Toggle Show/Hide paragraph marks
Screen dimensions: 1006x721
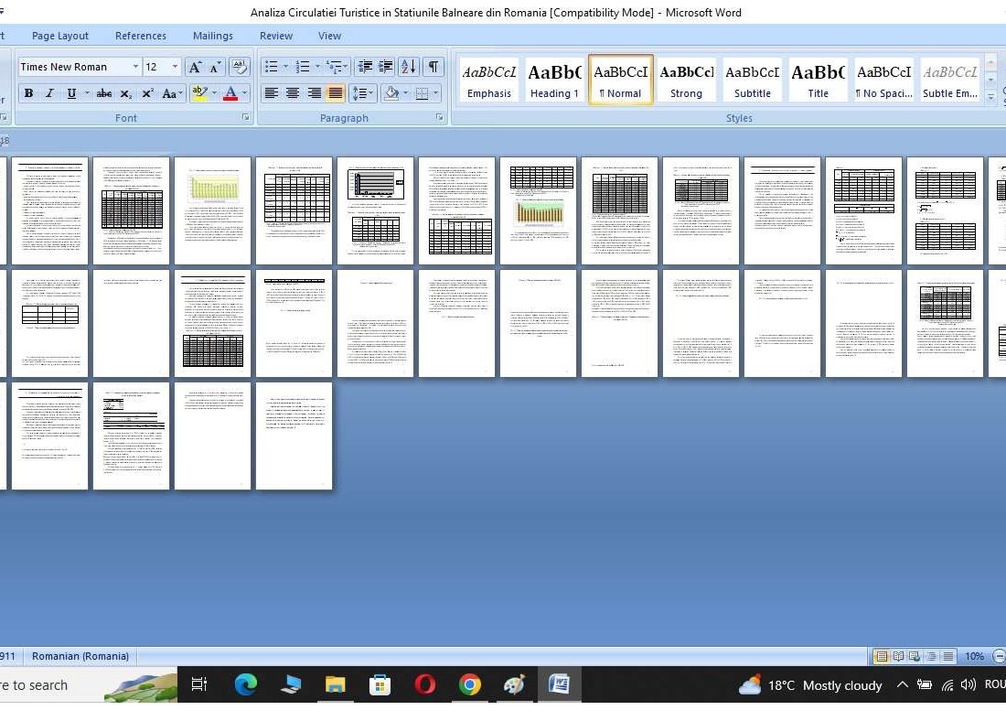coord(433,67)
